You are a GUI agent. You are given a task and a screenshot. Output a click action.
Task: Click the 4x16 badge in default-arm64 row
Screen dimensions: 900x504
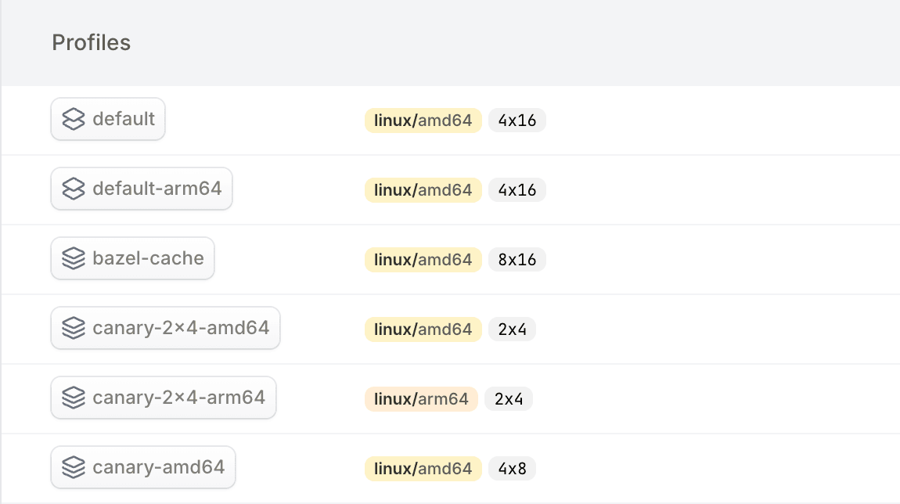click(x=517, y=190)
